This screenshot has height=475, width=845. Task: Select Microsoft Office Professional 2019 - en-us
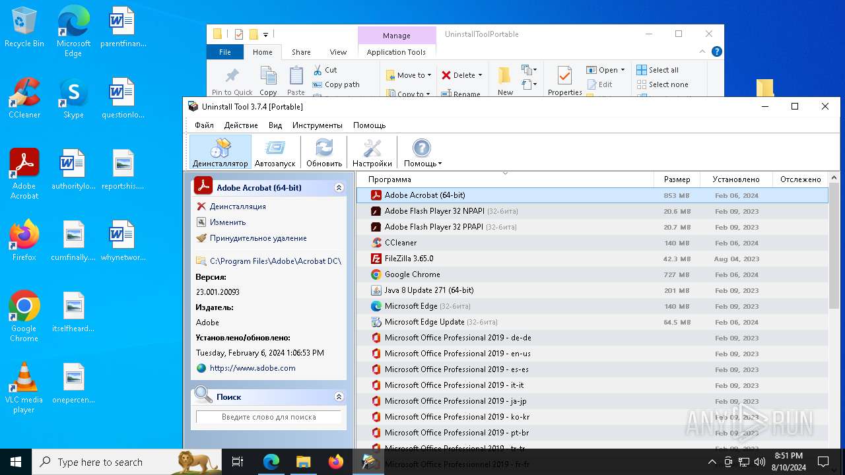pos(592,354)
